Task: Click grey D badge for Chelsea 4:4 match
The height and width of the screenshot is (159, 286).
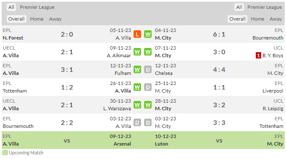Action: 148,70
